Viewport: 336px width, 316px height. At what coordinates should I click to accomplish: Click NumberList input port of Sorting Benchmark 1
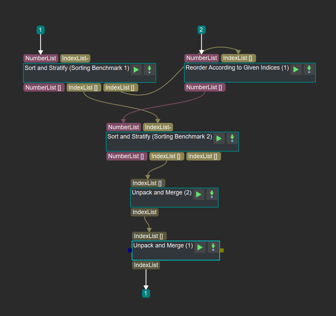point(41,58)
